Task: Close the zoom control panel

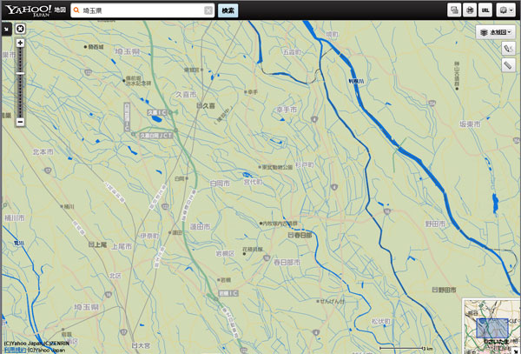Action: coord(20,28)
